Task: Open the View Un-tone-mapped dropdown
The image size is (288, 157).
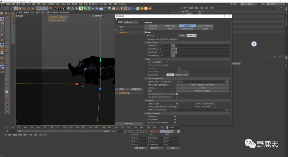Action: click(203, 91)
